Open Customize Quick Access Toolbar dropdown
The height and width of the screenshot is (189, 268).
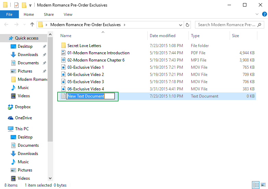[31, 5]
